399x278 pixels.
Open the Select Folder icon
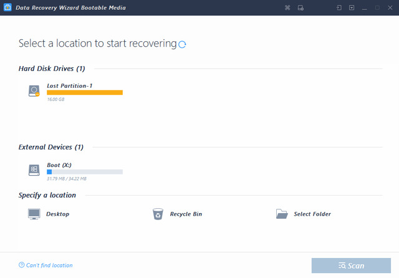coord(282,214)
